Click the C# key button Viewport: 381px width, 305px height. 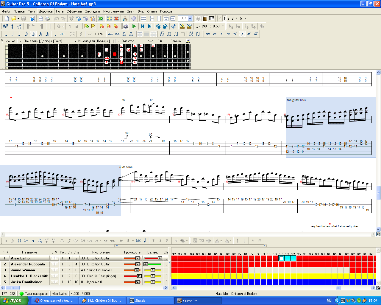point(160,41)
